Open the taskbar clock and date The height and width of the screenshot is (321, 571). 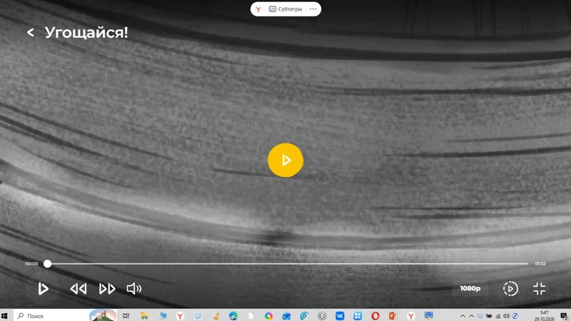pyautogui.click(x=544, y=315)
